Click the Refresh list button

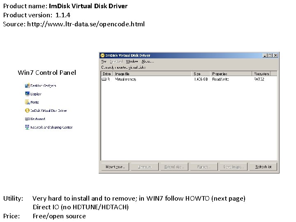click(x=263, y=166)
